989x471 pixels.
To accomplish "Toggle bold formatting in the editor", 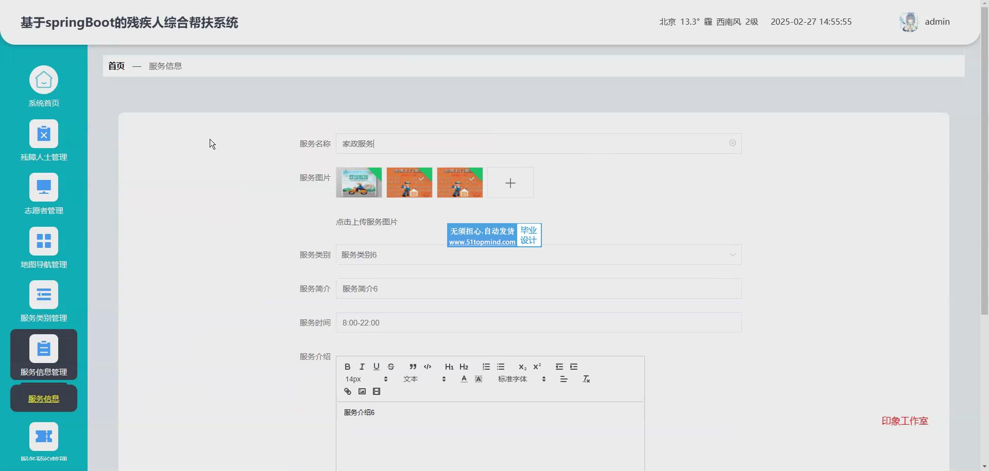I will point(347,367).
